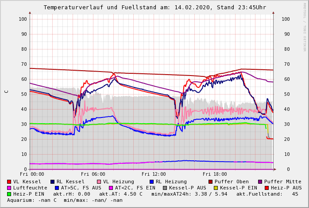The image size is (309, 208).
Task: Click the Temperaturverlauf und Fuellstand chart title
Action: [154, 8]
